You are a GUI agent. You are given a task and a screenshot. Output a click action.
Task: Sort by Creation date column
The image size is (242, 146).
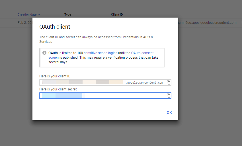pyautogui.click(x=27, y=14)
